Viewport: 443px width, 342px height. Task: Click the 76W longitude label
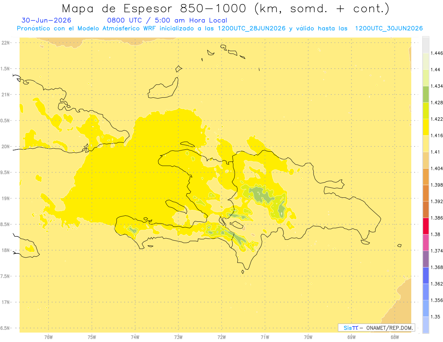click(x=48, y=337)
